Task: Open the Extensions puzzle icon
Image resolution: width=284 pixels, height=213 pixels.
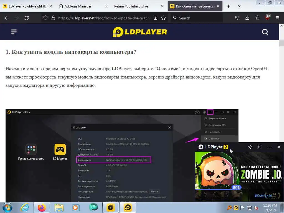Action: coord(257,18)
